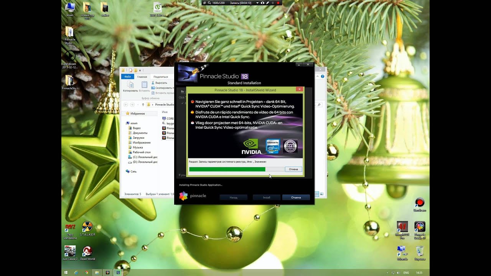Click 'Скопировать путь' in the ribbon
The image size is (491, 276).
click(163, 88)
